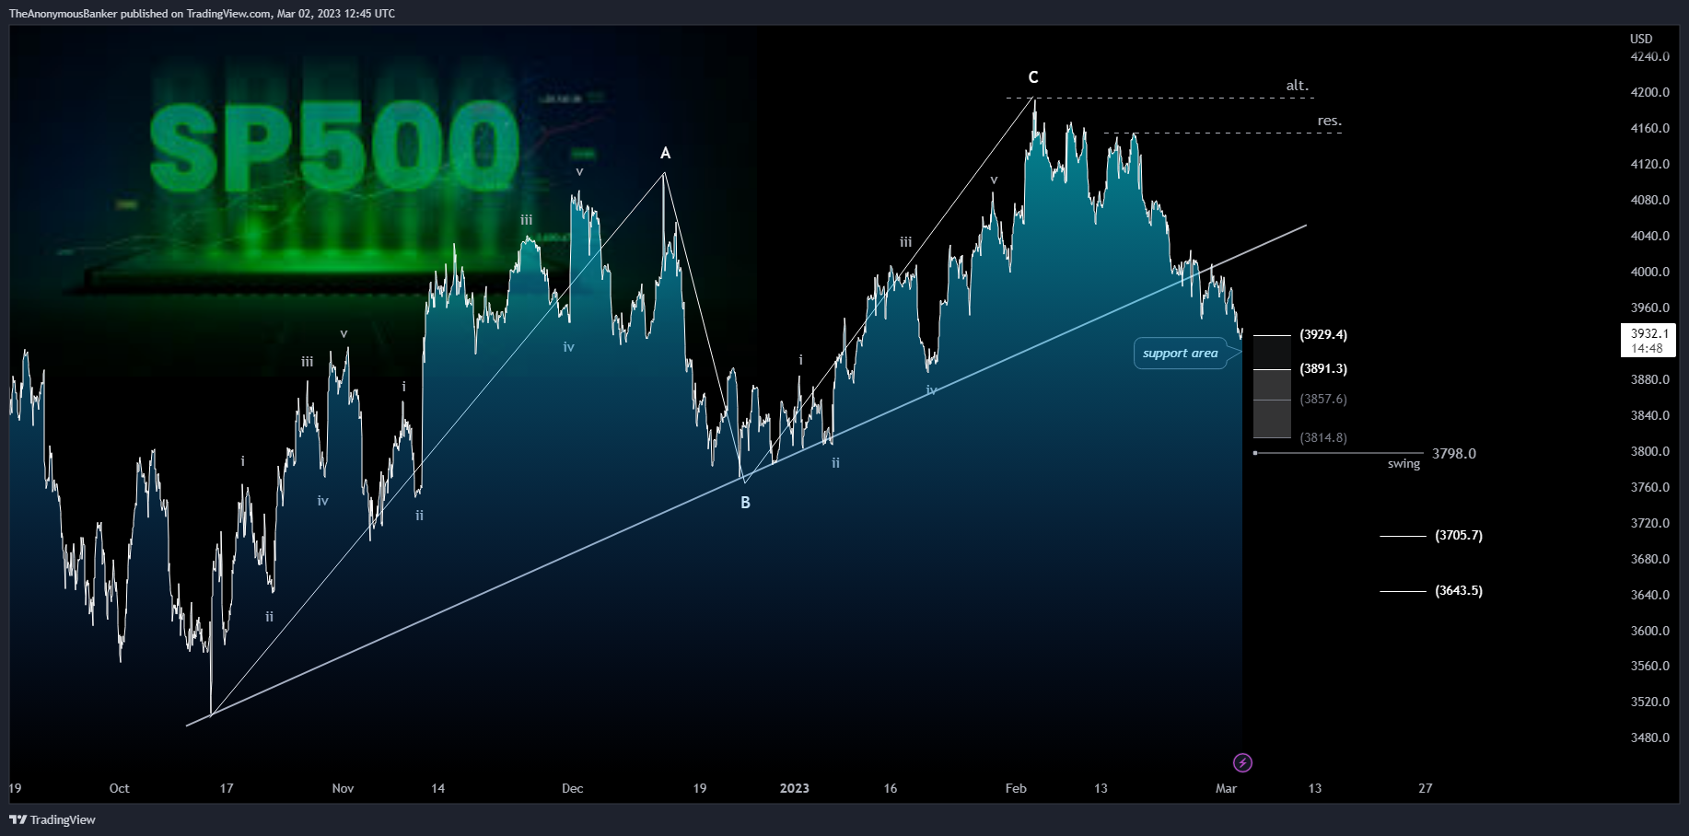
Task: Click the 3600.0 price axis value
Action: (1649, 631)
